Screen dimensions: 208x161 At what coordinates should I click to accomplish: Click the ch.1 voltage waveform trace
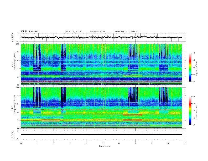pos(101,37)
